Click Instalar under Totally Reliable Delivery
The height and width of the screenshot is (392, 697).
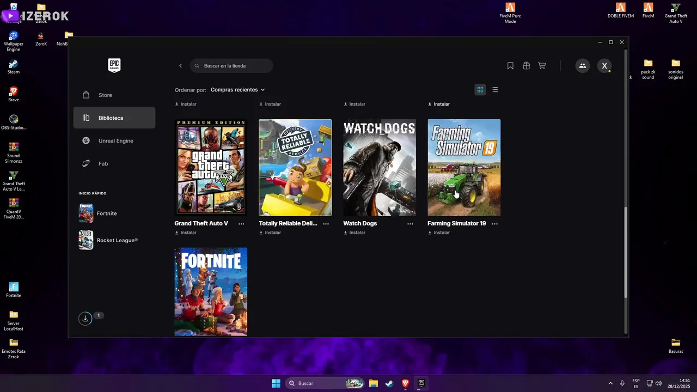pyautogui.click(x=270, y=232)
